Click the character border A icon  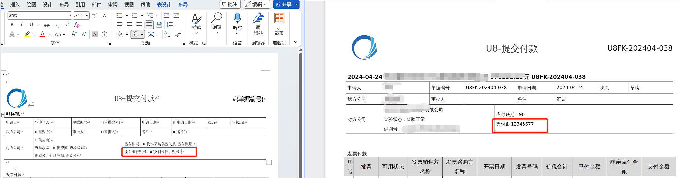click(104, 15)
